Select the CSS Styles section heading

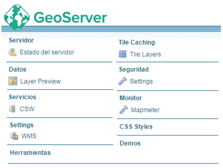(x=136, y=127)
